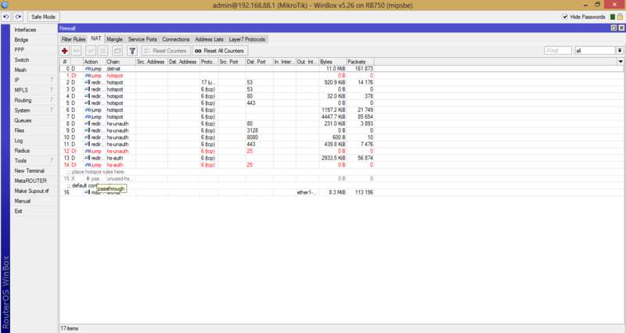626x333 pixels.
Task: Click the masquerade icon in rule 16
Action: 87,192
